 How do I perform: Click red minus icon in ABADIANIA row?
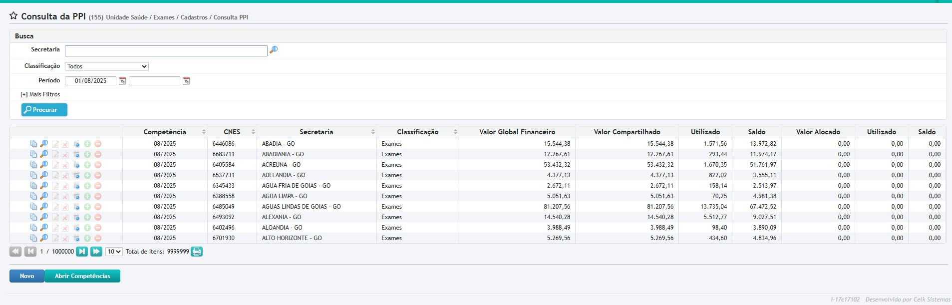[x=98, y=154]
